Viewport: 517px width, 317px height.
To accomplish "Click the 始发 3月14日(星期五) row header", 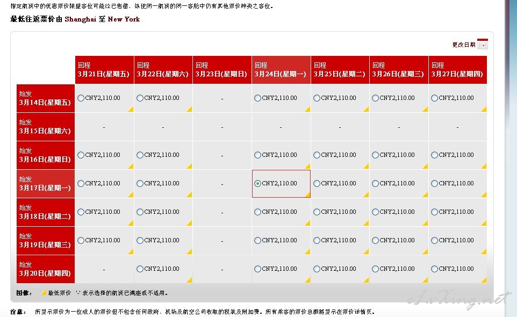I will (x=46, y=98).
